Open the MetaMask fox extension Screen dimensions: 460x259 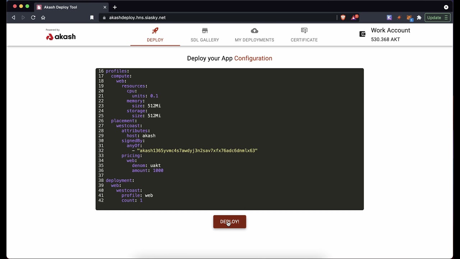pos(409,18)
